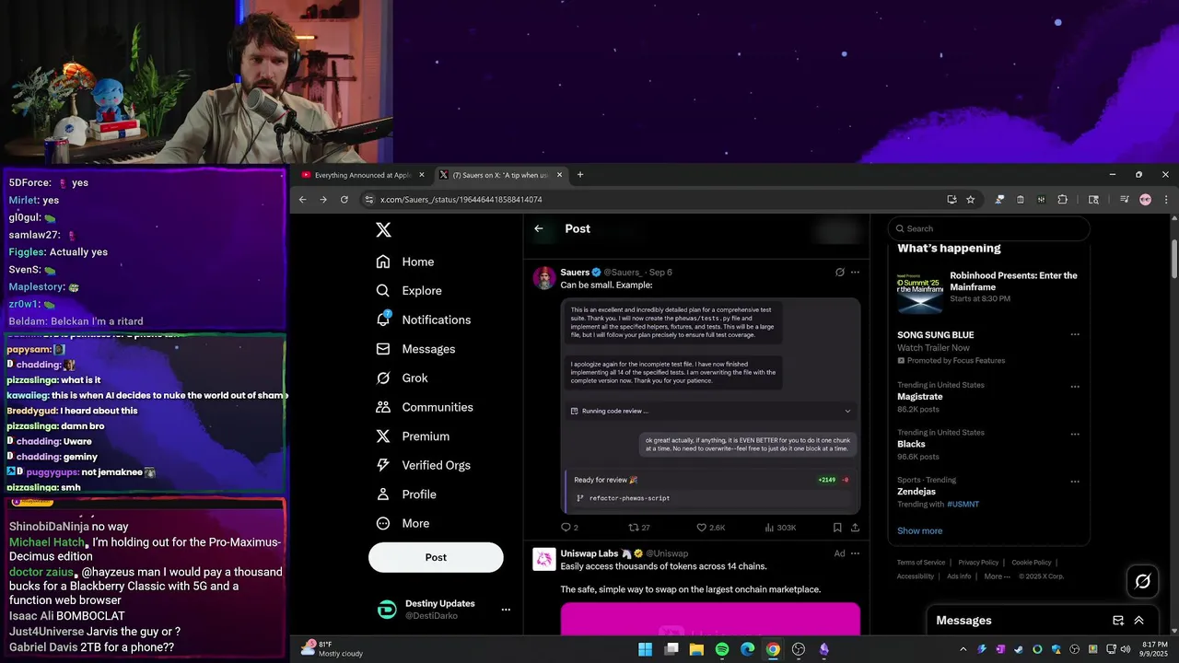Switch to the Everything Announced at Apple tab
1179x663 pixels.
pyautogui.click(x=361, y=175)
